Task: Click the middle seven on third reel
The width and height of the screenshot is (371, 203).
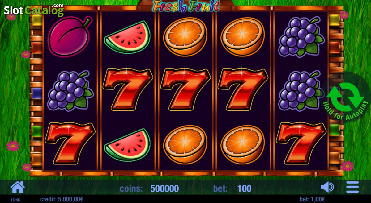Action: click(185, 89)
